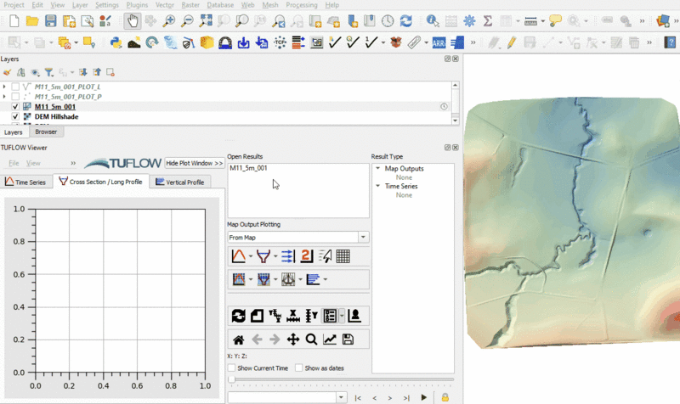This screenshot has width=680, height=404.
Task: Select the pan arrows plot tool
Action: 293,339
